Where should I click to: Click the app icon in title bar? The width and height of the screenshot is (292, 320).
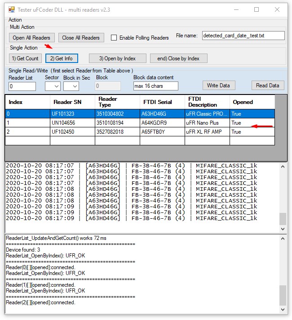(11, 9)
